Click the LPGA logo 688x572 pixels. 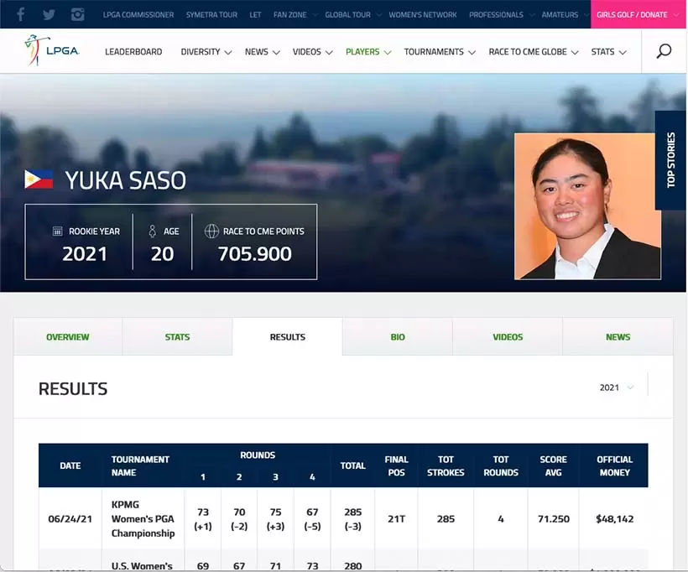pyautogui.click(x=52, y=51)
